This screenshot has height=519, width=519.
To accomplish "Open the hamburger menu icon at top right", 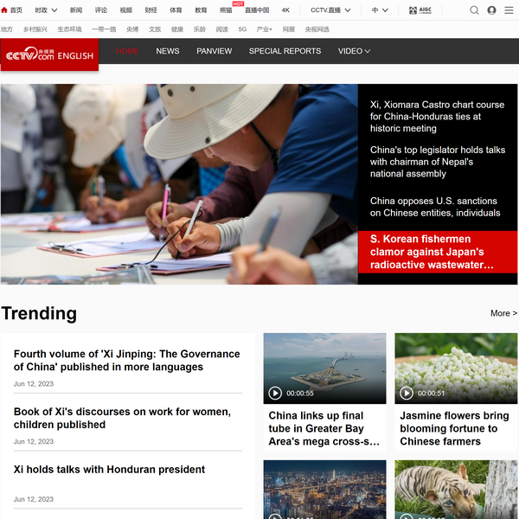I will [509, 10].
